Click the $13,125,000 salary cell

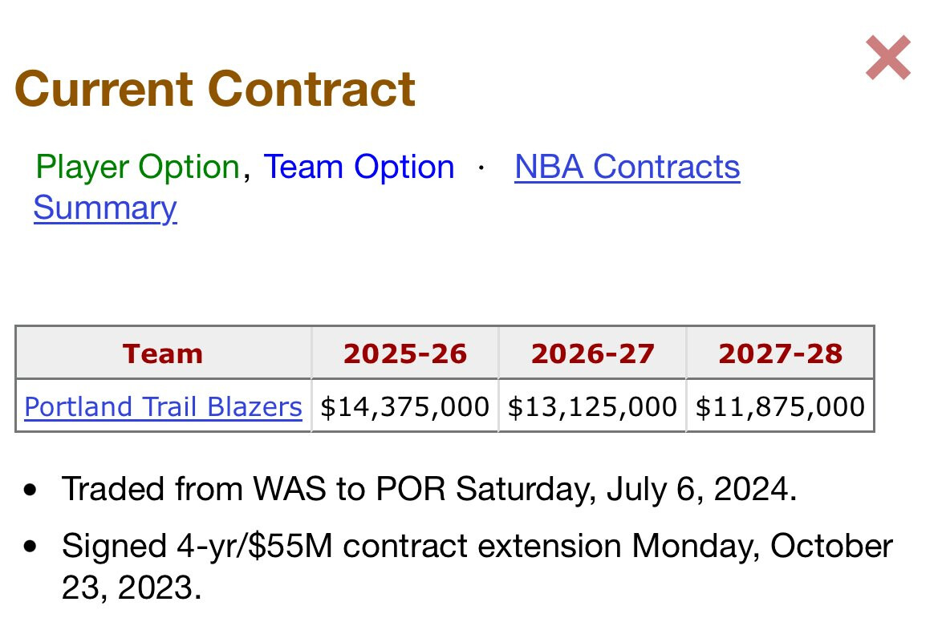[x=592, y=407]
